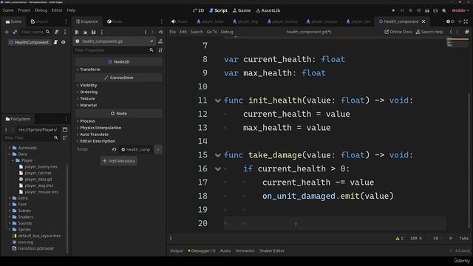Viewport: 473px width, 266px height.
Task: Switch to the Node dock tab
Action: click(x=115, y=21)
